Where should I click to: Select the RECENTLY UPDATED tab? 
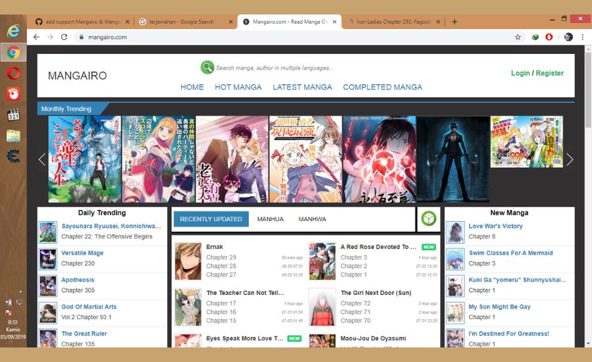click(211, 219)
